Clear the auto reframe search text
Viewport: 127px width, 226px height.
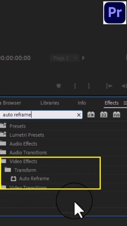pos(79,115)
